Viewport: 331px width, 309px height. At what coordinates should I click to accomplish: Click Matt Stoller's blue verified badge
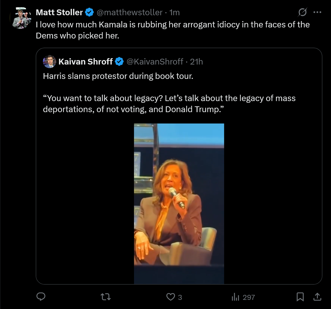coord(89,12)
